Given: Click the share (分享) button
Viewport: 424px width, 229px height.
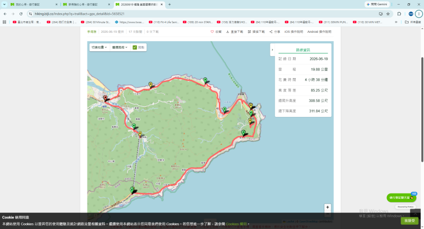Looking at the screenshot, I should [275, 32].
